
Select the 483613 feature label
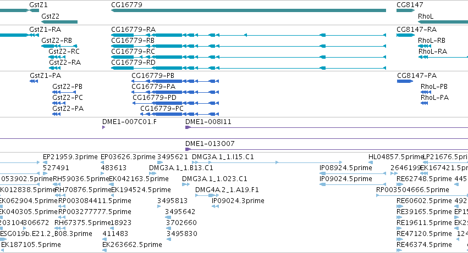tap(114, 168)
